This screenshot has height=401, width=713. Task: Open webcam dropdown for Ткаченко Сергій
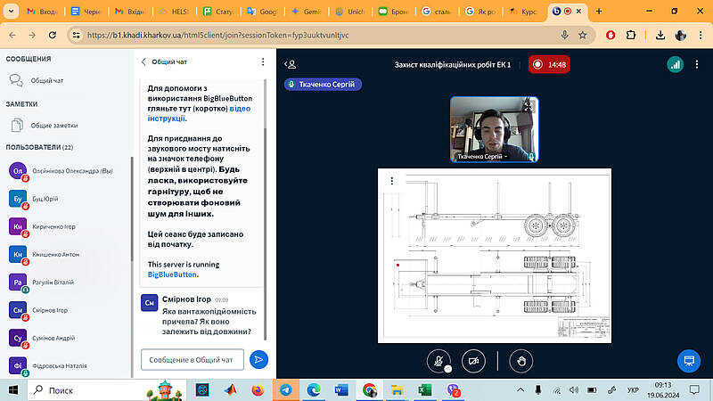point(482,157)
